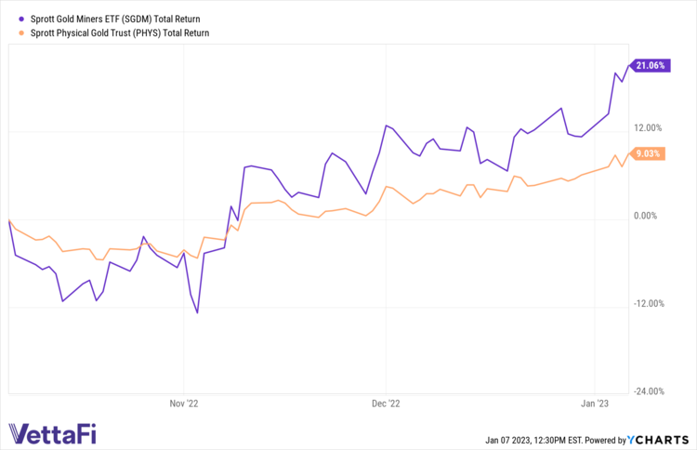Viewport: 697px width, 450px height.
Task: Click the purple 21.06% value tag
Action: (x=649, y=65)
